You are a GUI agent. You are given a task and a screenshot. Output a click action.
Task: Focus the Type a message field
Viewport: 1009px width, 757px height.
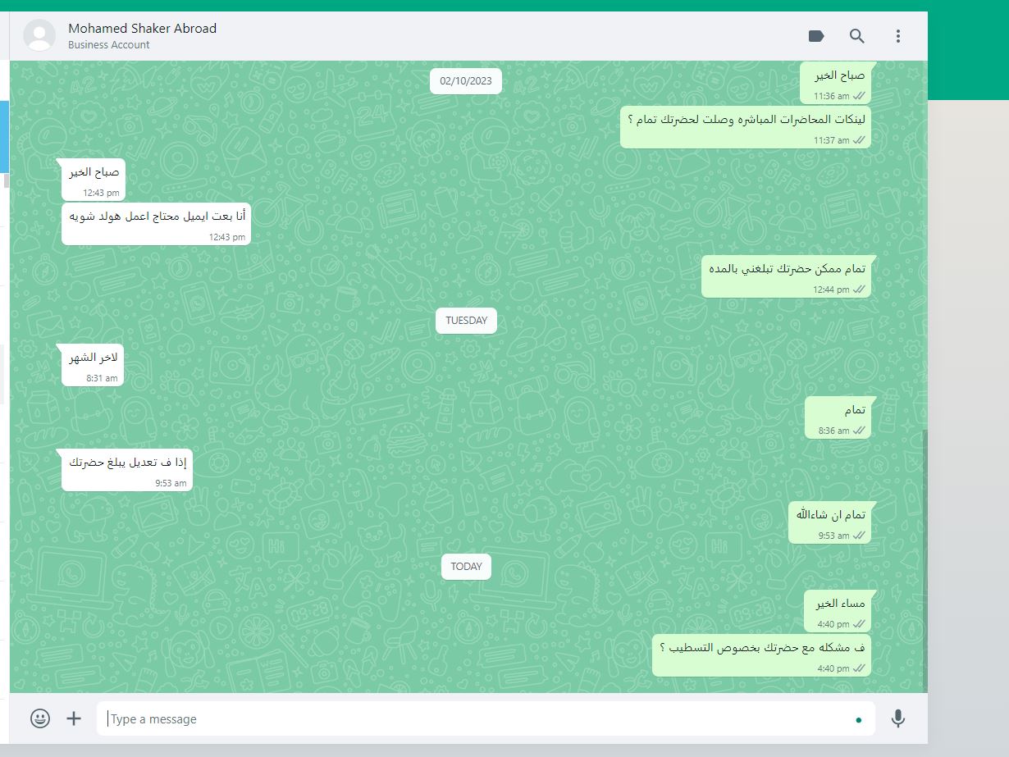coord(486,718)
